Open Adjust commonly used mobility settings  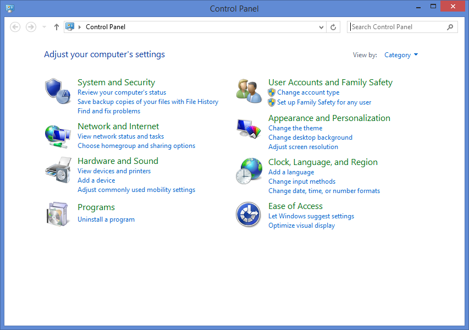(x=136, y=190)
